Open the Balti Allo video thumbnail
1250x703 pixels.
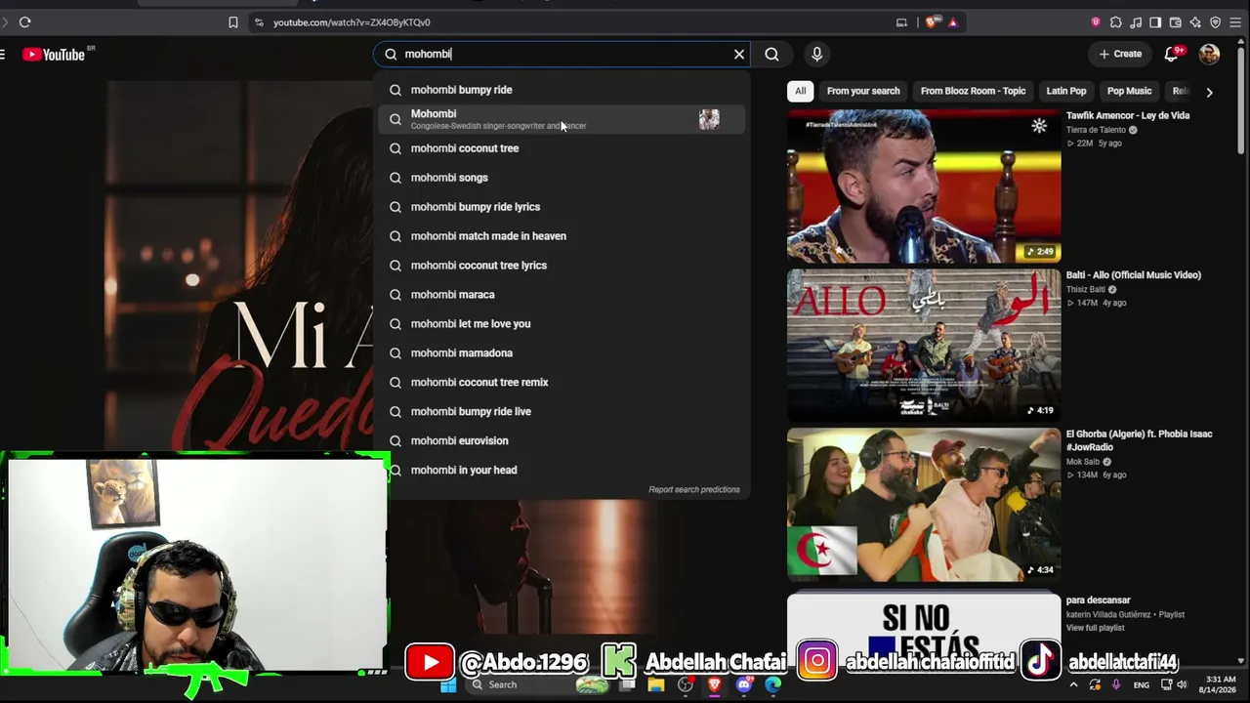pos(924,346)
